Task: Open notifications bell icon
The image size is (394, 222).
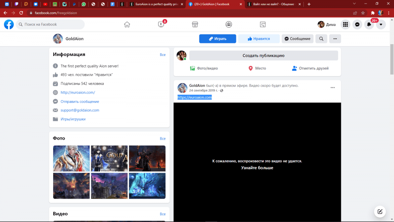Action: pos(369,24)
